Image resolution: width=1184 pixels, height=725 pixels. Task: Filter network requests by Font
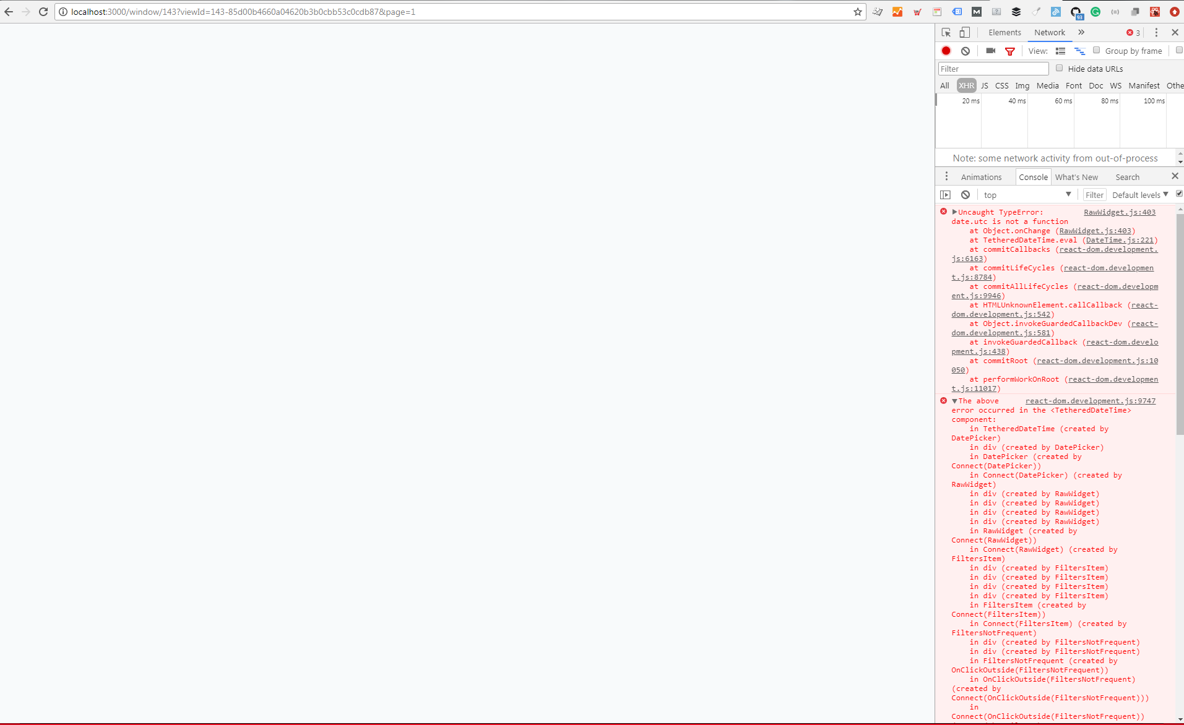(x=1074, y=85)
